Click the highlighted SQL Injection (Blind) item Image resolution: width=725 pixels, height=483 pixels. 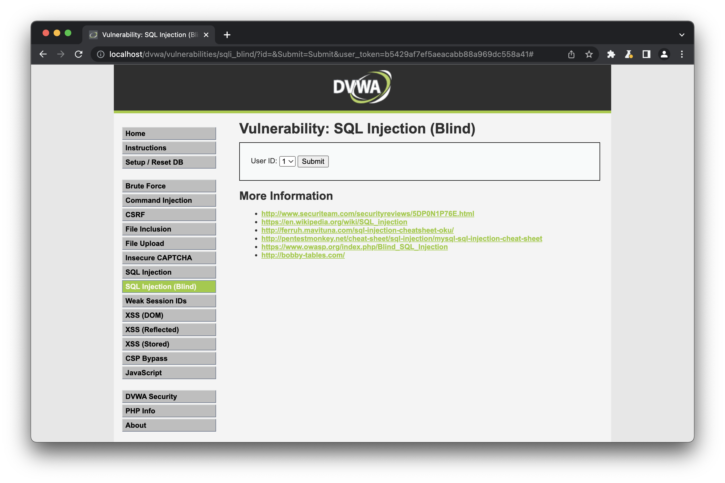coord(169,287)
